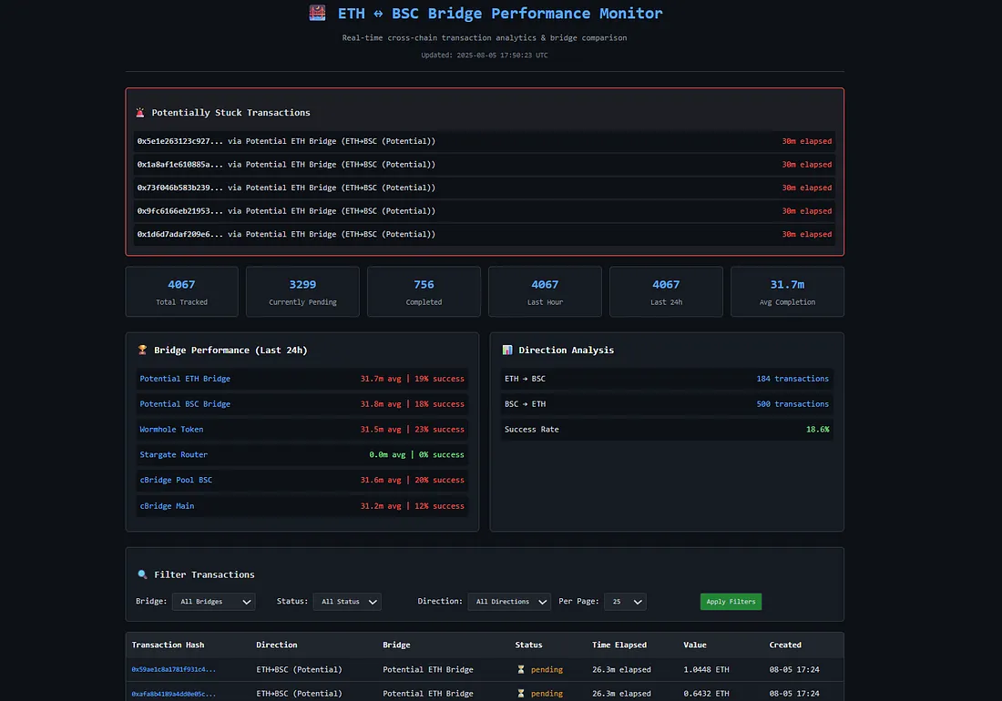Click the magnifier icon beside Filter Transactions
Image resolution: width=1002 pixels, height=701 pixels.
[142, 575]
